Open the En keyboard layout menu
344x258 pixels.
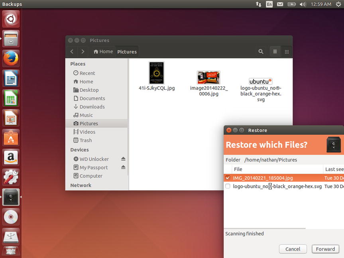tap(269, 4)
